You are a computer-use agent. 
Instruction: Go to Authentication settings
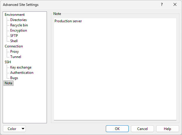pyautogui.click(x=22, y=73)
